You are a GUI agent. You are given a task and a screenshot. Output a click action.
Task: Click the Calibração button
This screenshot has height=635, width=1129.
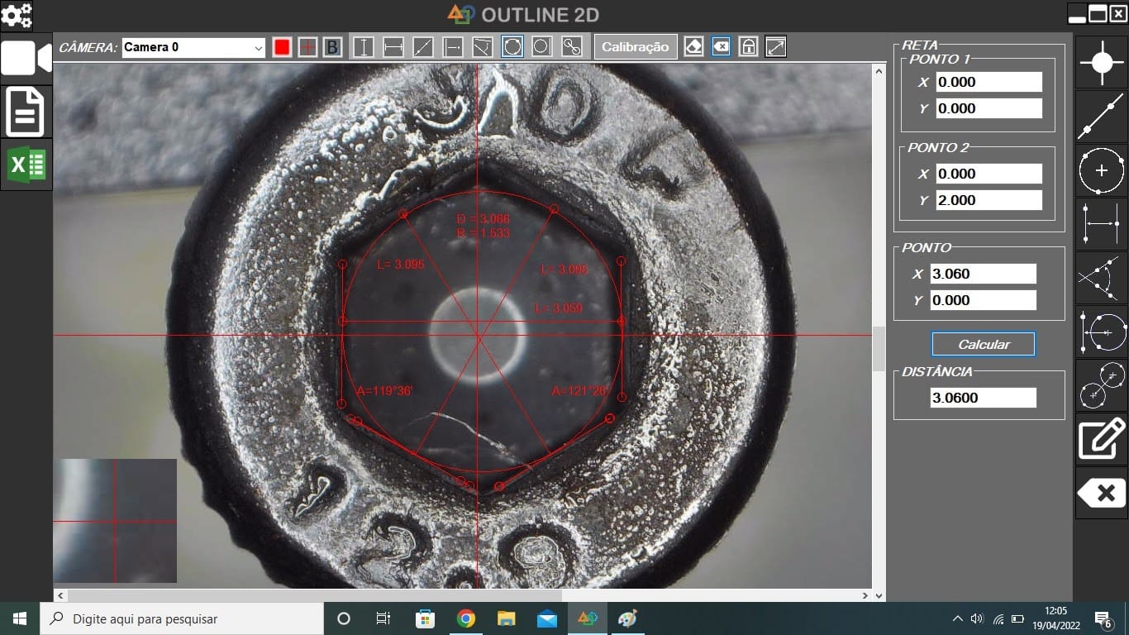[635, 47]
